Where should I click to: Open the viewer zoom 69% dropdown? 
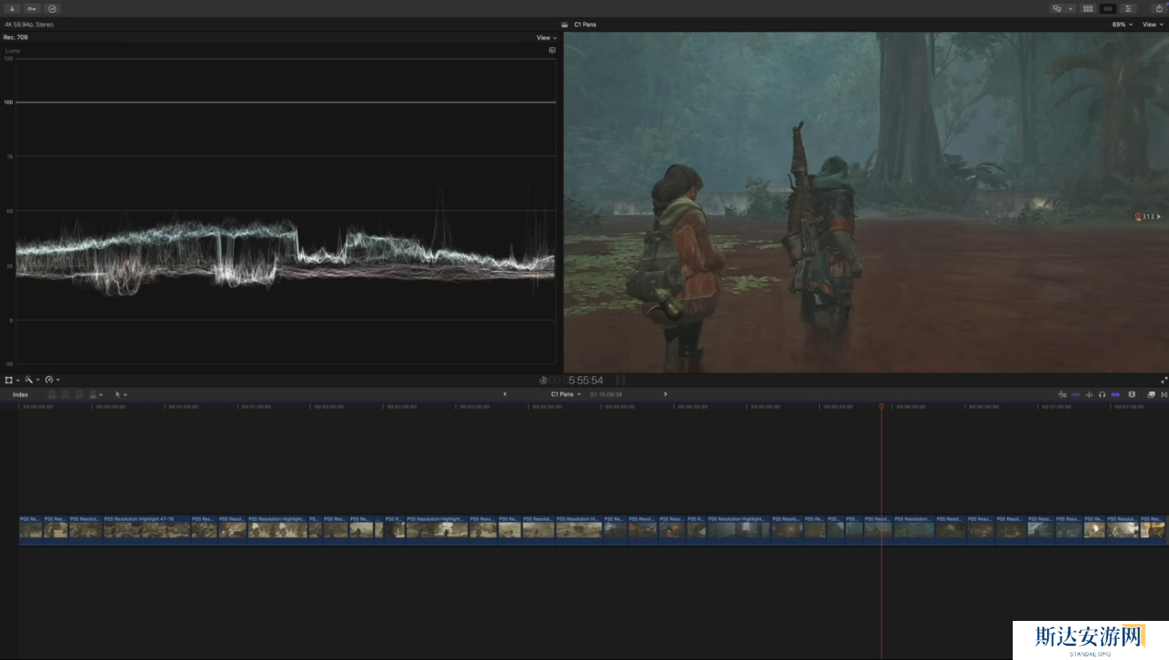point(1122,25)
